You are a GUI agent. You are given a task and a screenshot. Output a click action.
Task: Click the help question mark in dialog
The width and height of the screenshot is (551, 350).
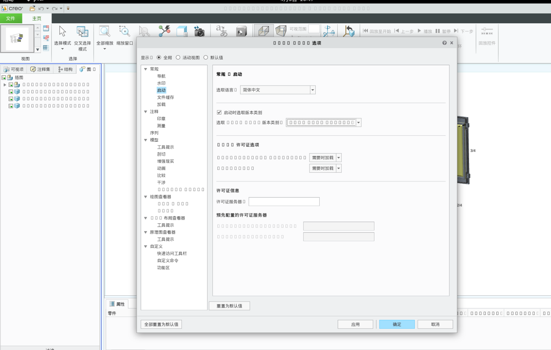pos(444,43)
